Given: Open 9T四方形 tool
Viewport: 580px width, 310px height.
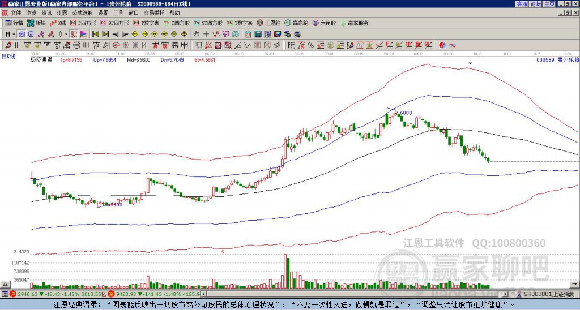Looking at the screenshot, I should pos(208,23).
